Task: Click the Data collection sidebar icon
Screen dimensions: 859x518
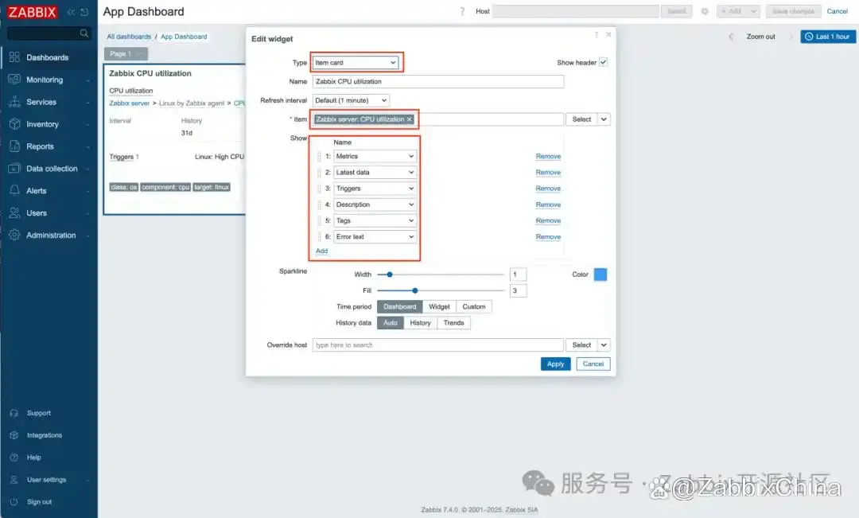Action: pyautogui.click(x=15, y=168)
